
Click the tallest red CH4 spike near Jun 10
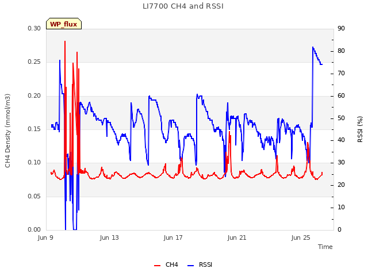[x=65, y=41]
